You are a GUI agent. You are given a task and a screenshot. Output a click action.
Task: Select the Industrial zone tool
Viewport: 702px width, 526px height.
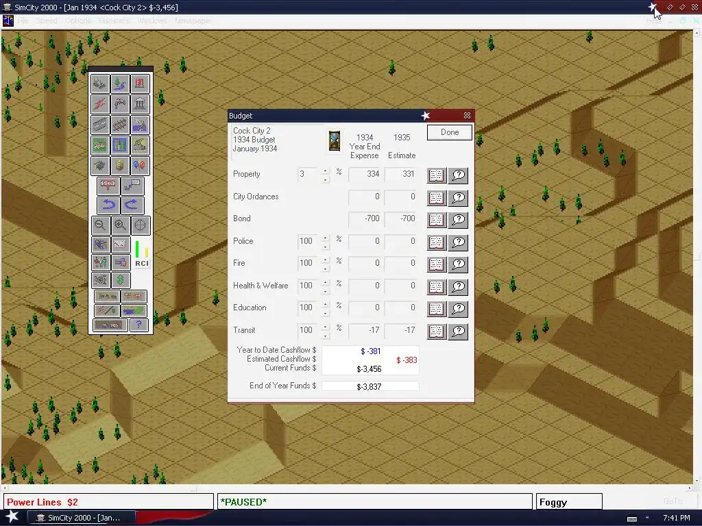click(140, 145)
